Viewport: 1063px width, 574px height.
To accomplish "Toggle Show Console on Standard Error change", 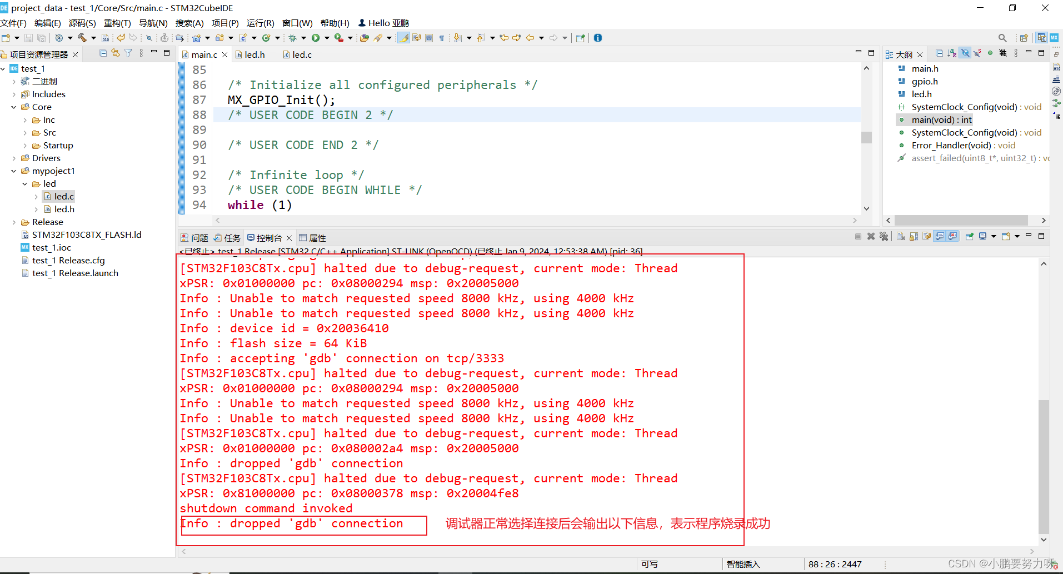I will [952, 236].
